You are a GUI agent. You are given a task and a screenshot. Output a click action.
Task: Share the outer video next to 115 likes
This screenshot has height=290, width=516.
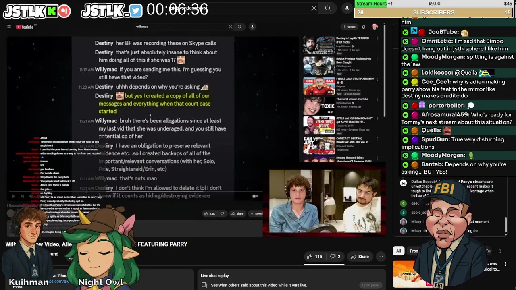point(360,257)
